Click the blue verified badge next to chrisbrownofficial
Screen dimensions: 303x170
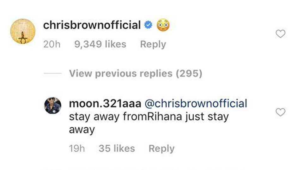point(148,25)
